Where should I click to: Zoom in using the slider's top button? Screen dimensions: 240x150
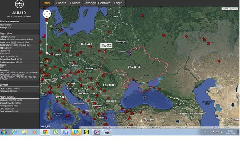pyautogui.click(x=47, y=23)
